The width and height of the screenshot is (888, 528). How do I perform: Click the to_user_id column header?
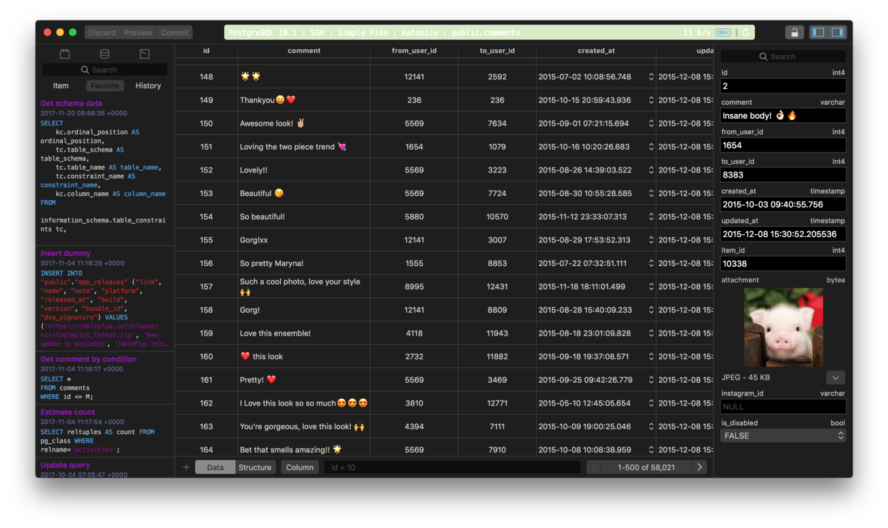pos(497,50)
